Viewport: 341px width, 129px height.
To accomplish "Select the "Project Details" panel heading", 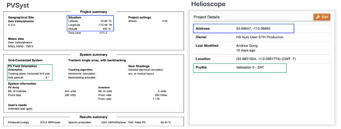I will (x=207, y=17).
